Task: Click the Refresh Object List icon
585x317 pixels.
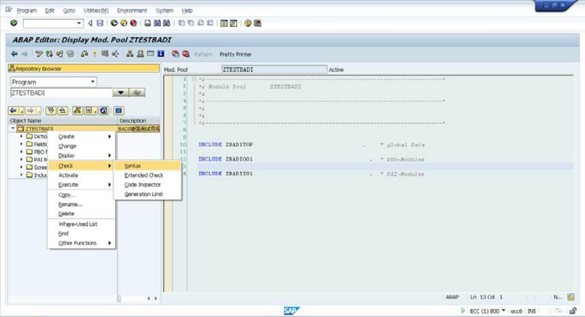Action: (x=104, y=110)
